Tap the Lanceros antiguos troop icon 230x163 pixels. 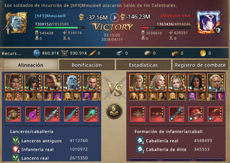[15, 141]
